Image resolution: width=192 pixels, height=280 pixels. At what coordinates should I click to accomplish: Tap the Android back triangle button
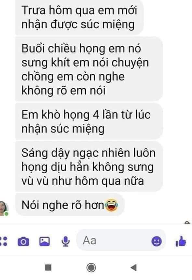134,268
